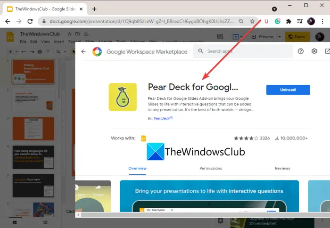330x228 pixels.
Task: Select slide 4 thumbnail
Action: [33, 157]
